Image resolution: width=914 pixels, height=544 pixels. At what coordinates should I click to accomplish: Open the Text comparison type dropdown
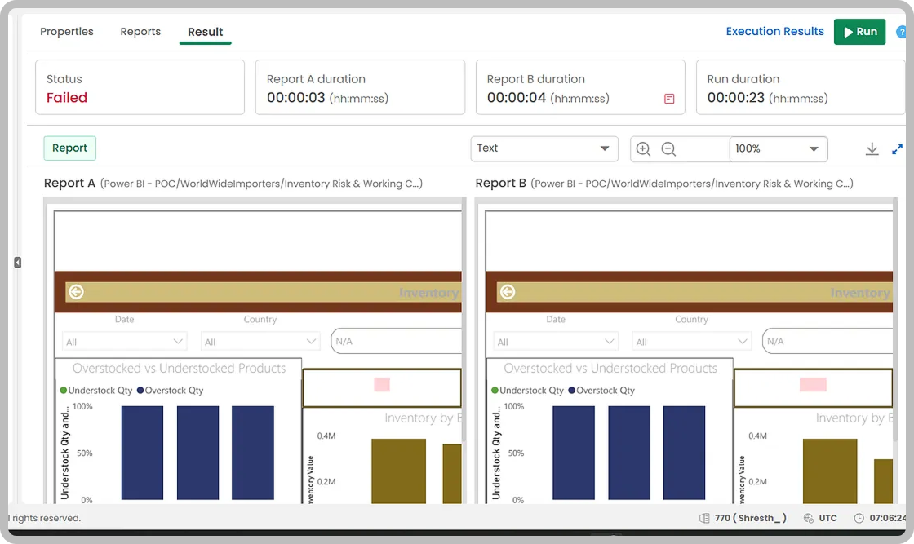pos(544,148)
